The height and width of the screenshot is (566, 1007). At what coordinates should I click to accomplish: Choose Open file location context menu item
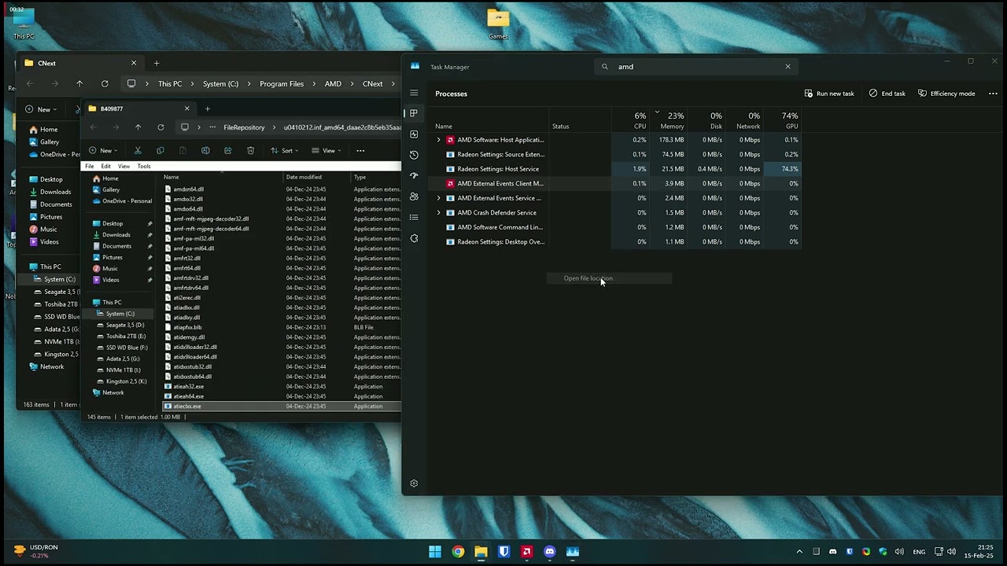click(610, 278)
